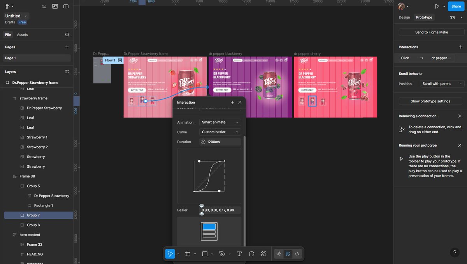Select the Rectangle shape tool
The width and height of the screenshot is (467, 264).
click(x=205, y=254)
